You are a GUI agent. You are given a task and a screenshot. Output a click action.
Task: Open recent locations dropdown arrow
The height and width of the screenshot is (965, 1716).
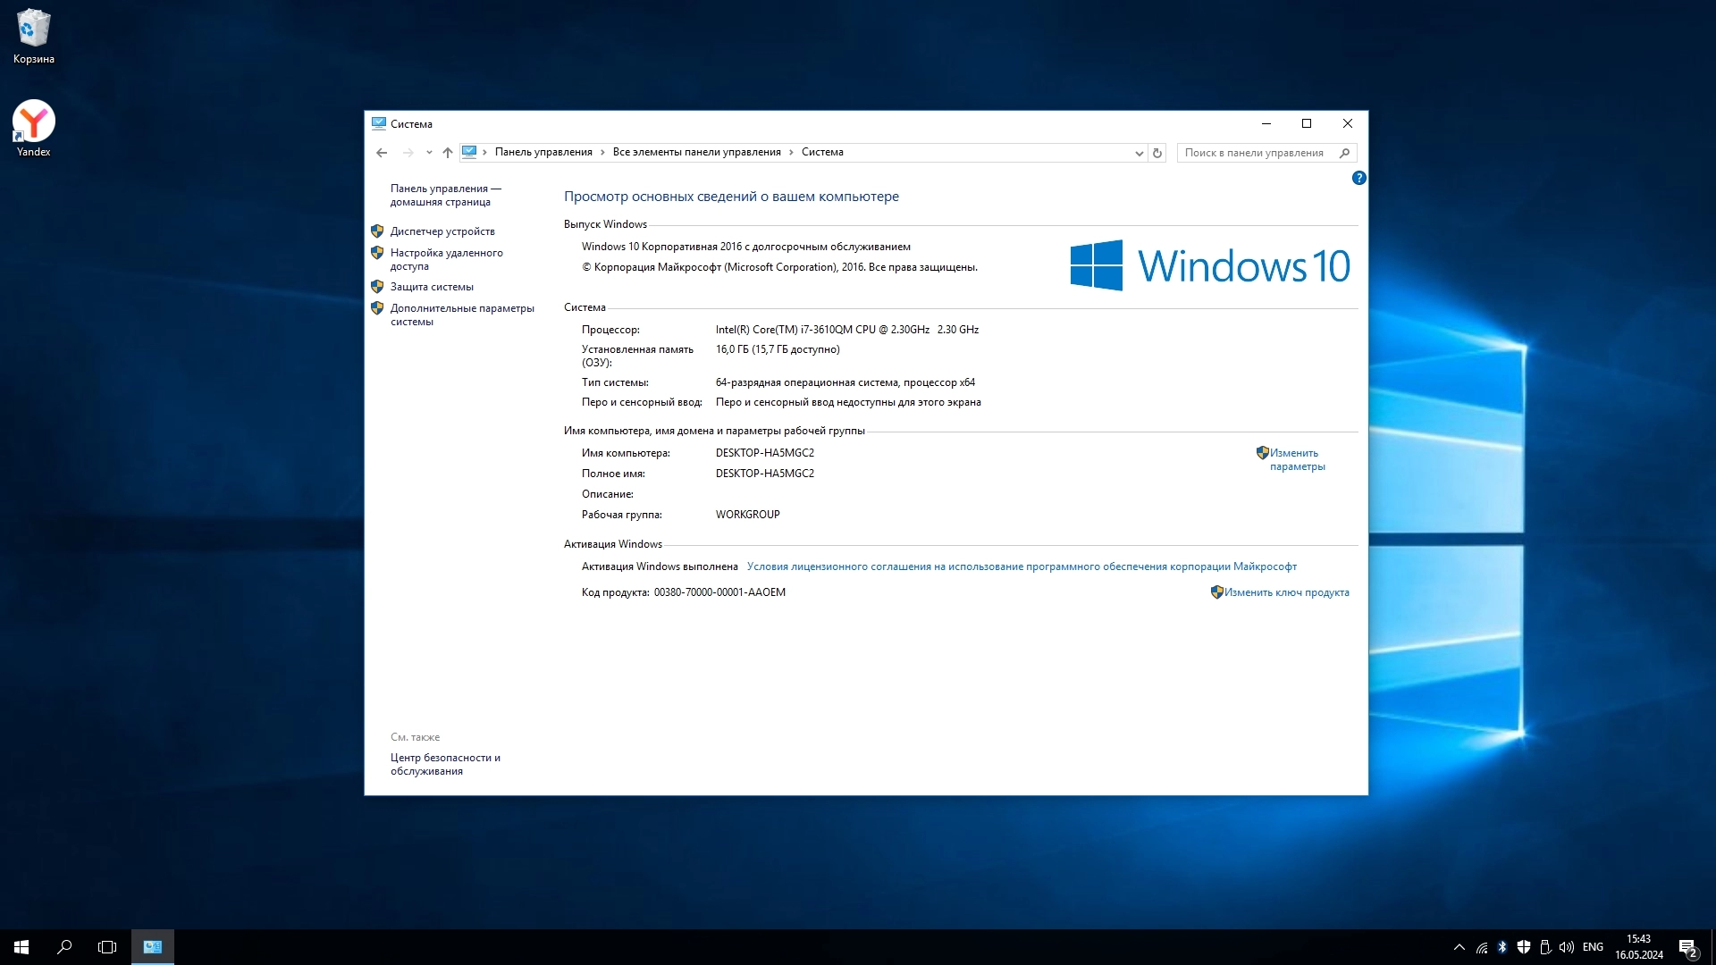click(429, 153)
